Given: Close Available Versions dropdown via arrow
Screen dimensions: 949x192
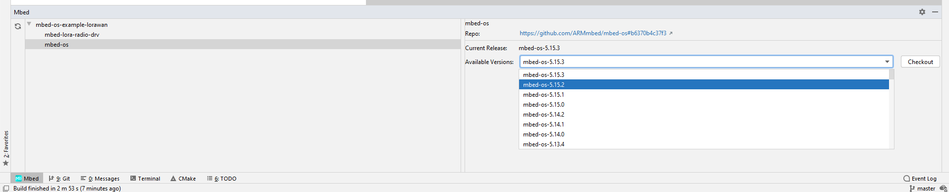Looking at the screenshot, I should (887, 62).
